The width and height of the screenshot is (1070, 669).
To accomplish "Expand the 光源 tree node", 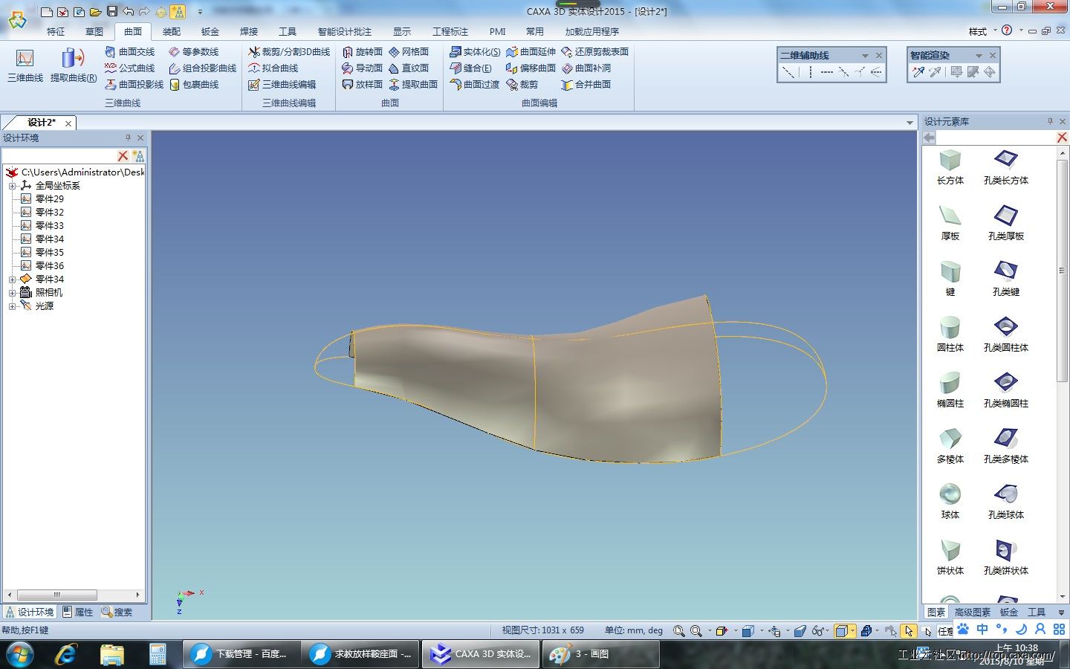I will [12, 306].
